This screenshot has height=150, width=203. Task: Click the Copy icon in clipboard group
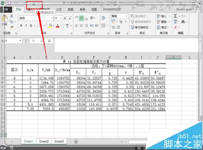point(11,21)
